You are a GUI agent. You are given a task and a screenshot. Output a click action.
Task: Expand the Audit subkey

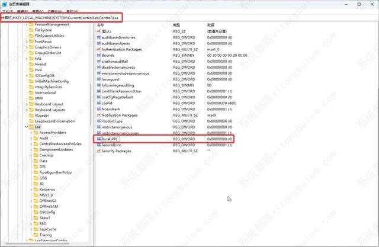pyautogui.click(x=31, y=138)
